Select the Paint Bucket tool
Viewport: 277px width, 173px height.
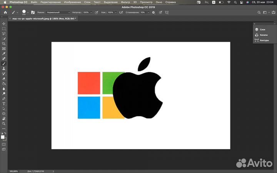pos(4,84)
